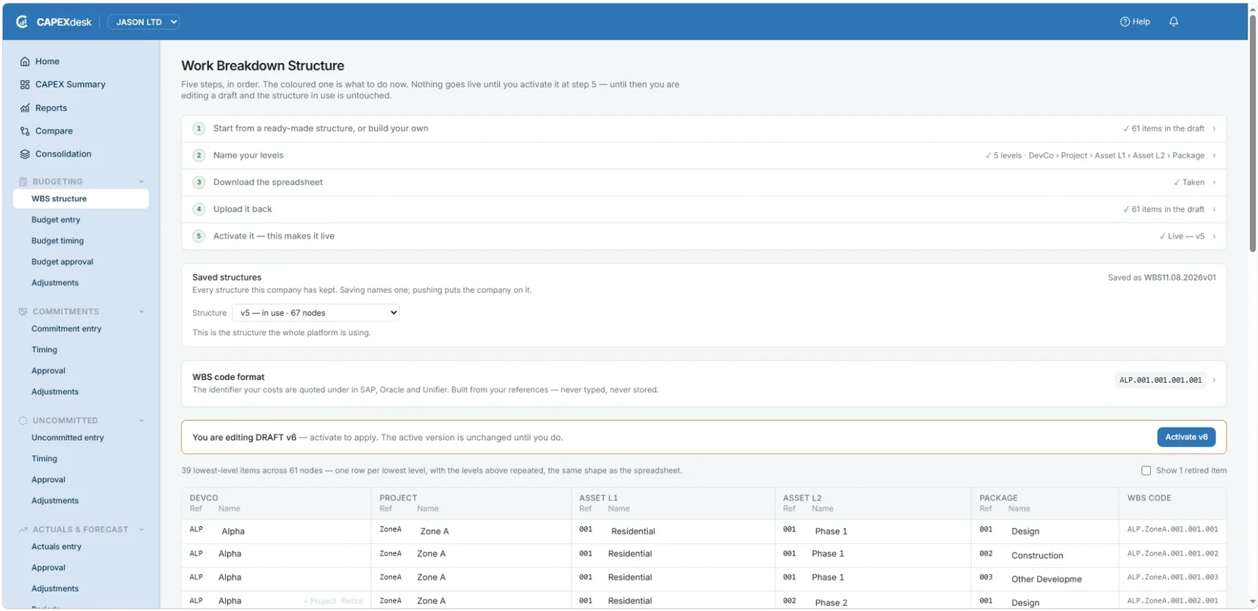The width and height of the screenshot is (1258, 611).
Task: Click the Help question-mark icon
Action: tap(1125, 22)
